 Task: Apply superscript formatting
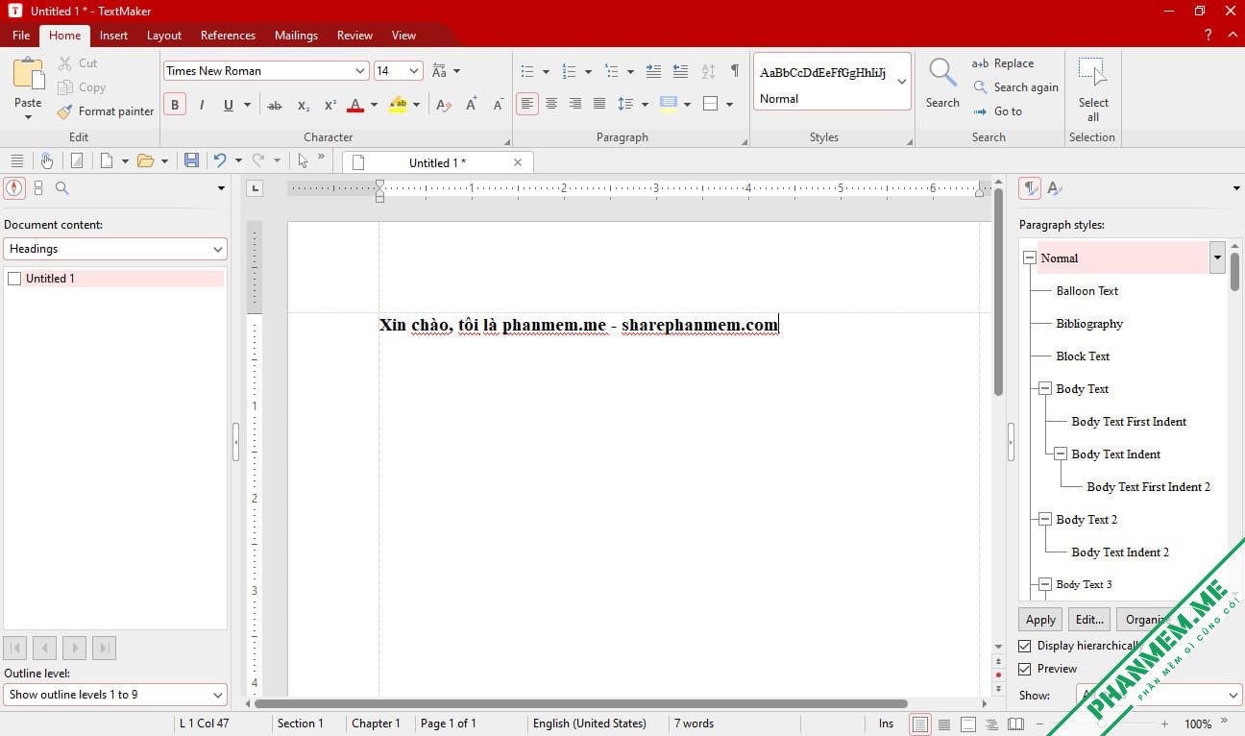(330, 105)
